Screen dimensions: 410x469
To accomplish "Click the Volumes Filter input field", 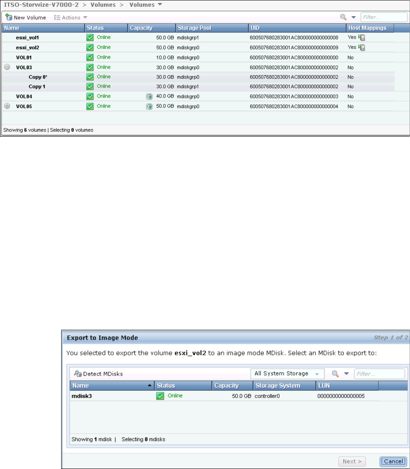I will (x=383, y=17).
